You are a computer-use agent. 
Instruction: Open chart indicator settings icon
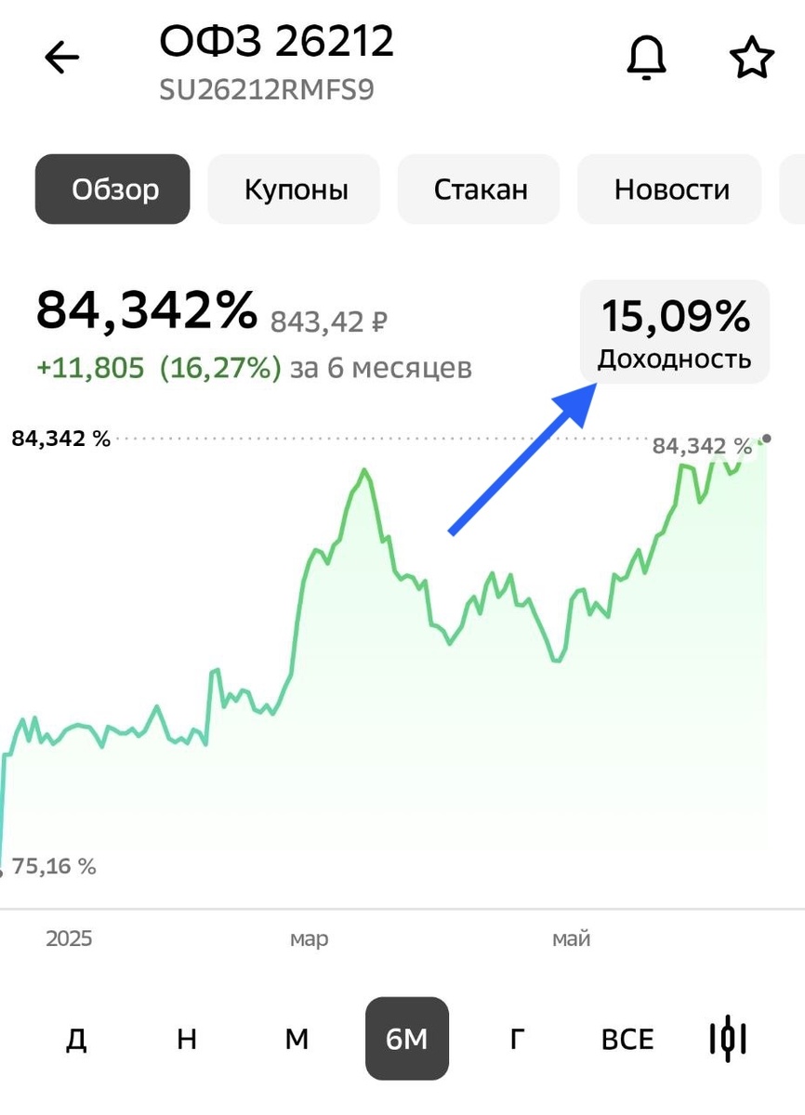coord(729,1039)
